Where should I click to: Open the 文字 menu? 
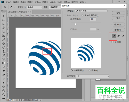tap(38, 2)
